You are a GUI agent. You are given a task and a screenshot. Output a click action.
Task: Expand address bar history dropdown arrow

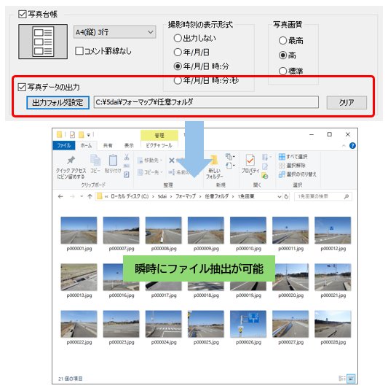[x=280, y=196]
